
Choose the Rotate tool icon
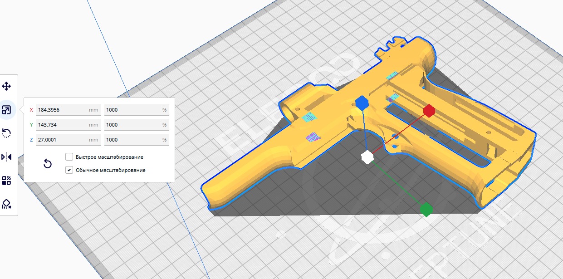coord(7,133)
